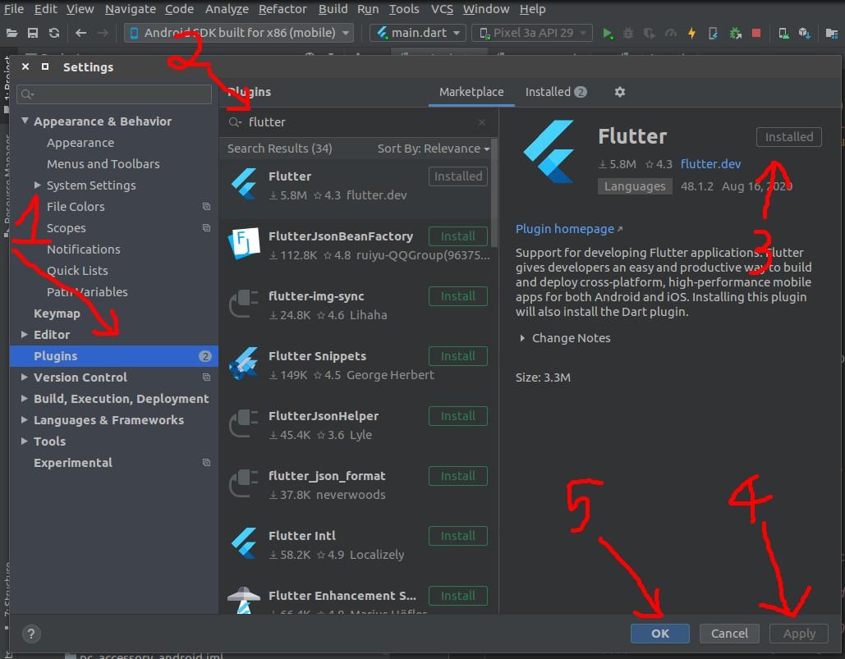Run the app with the green play icon

click(x=608, y=34)
